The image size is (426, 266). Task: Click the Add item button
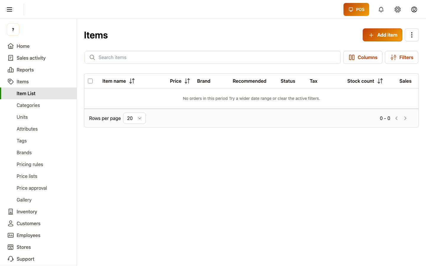[383, 35]
